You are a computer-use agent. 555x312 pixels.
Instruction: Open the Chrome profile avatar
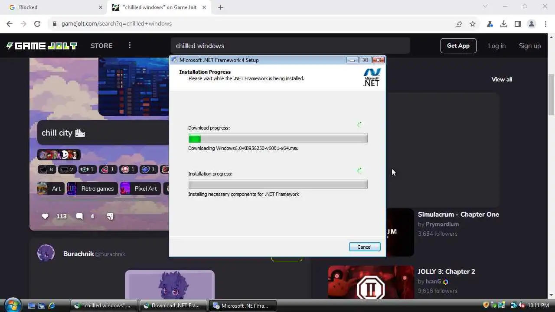pos(532,24)
